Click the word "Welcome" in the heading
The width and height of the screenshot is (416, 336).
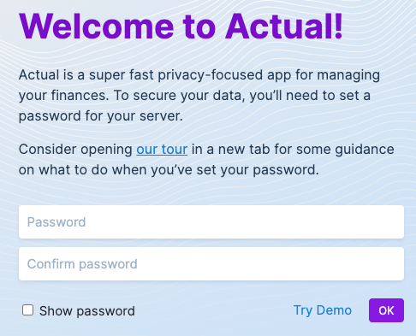(x=97, y=27)
